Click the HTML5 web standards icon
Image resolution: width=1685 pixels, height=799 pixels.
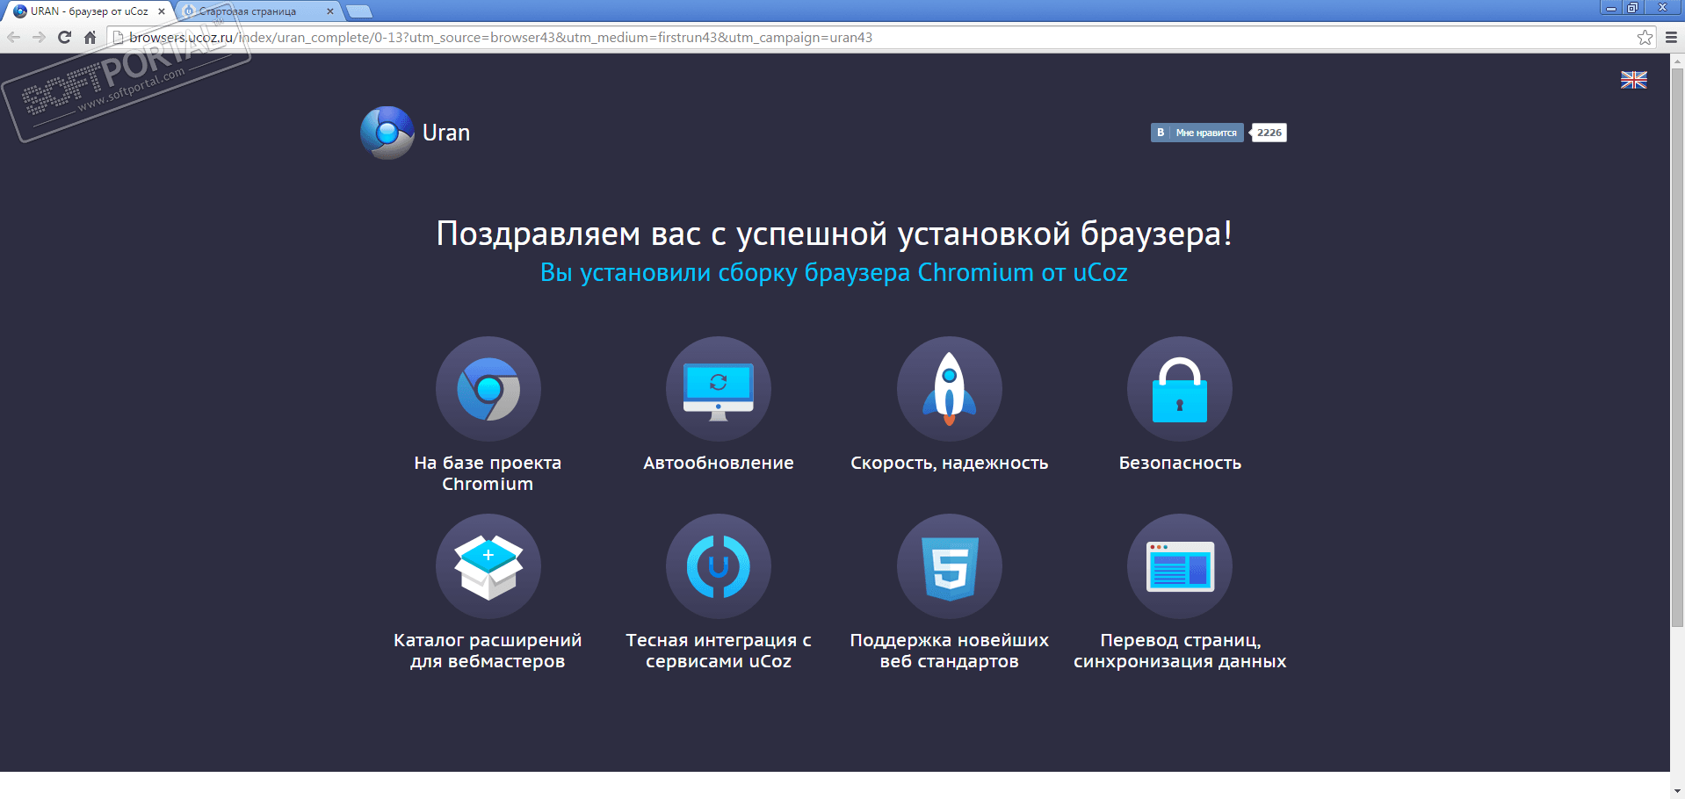coord(950,566)
